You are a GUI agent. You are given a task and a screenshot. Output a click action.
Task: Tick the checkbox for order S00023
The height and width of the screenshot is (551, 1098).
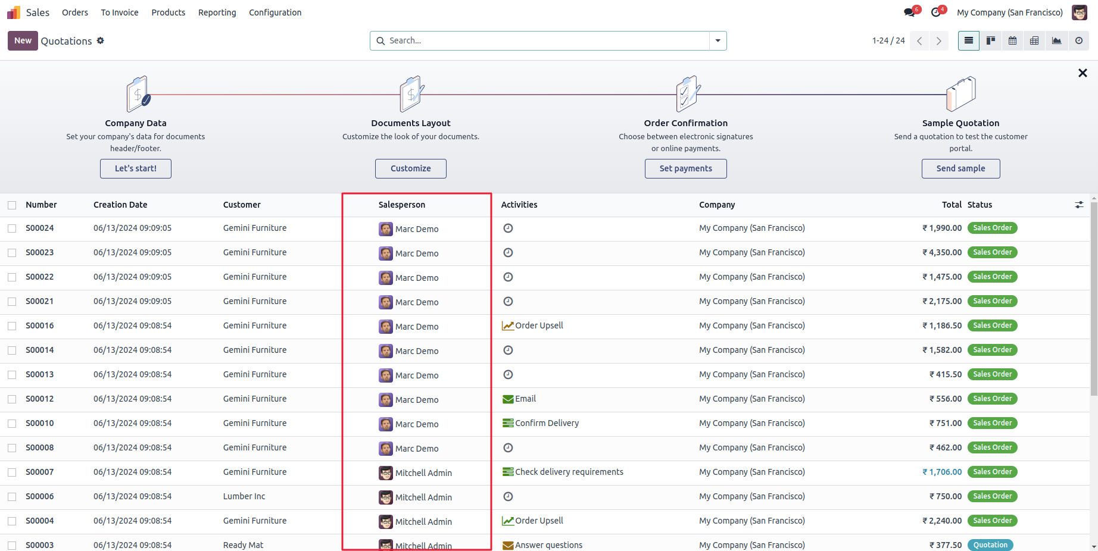click(x=12, y=253)
